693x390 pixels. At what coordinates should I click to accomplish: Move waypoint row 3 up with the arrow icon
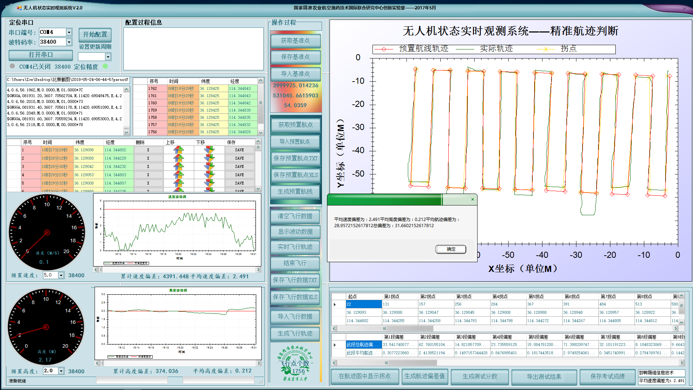tap(179, 166)
